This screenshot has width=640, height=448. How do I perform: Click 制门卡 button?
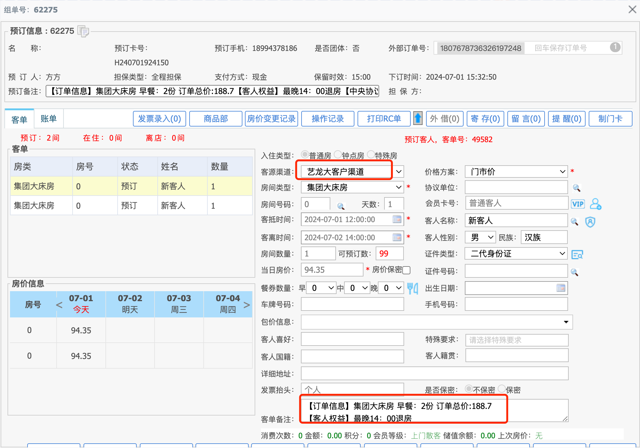point(611,119)
